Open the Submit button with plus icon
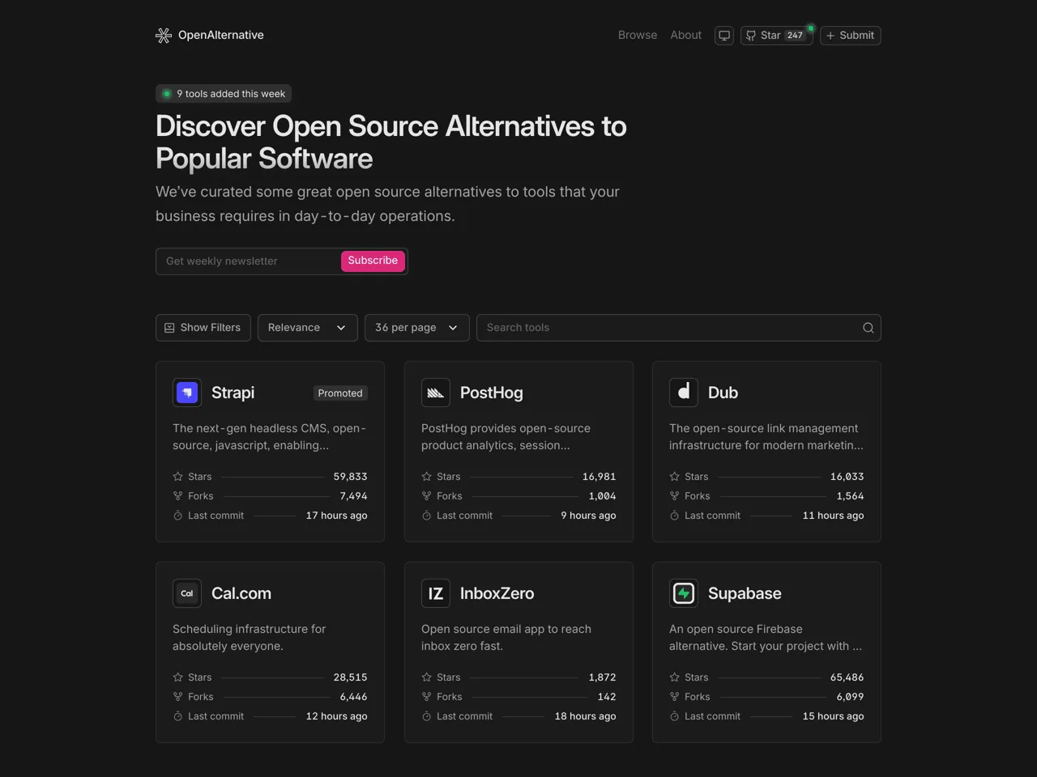Image resolution: width=1037 pixels, height=777 pixels. [x=850, y=36]
